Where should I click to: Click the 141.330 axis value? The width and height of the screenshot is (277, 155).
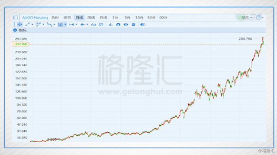21,85
